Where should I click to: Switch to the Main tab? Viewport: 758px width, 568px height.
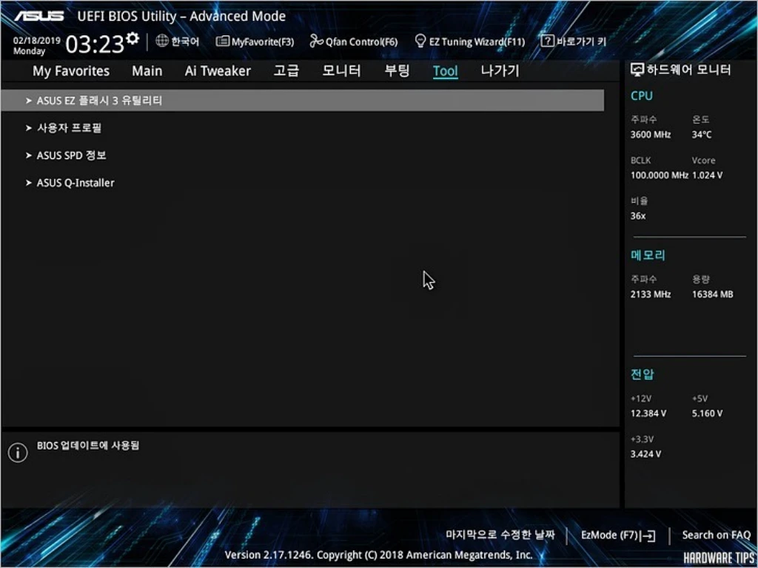tap(147, 71)
